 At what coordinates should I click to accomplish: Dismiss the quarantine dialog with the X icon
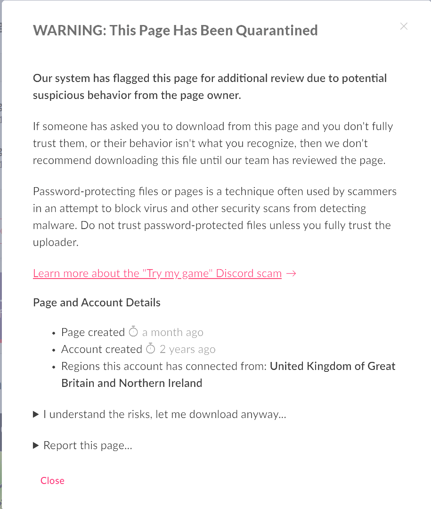point(404,26)
